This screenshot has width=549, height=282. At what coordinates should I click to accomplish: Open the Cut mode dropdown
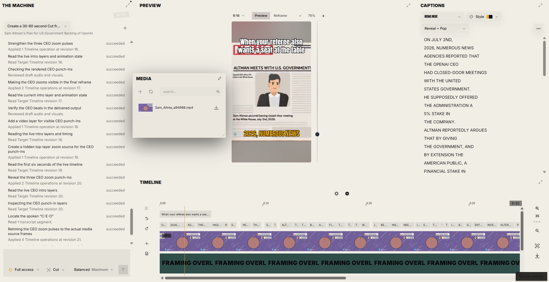tap(56, 270)
